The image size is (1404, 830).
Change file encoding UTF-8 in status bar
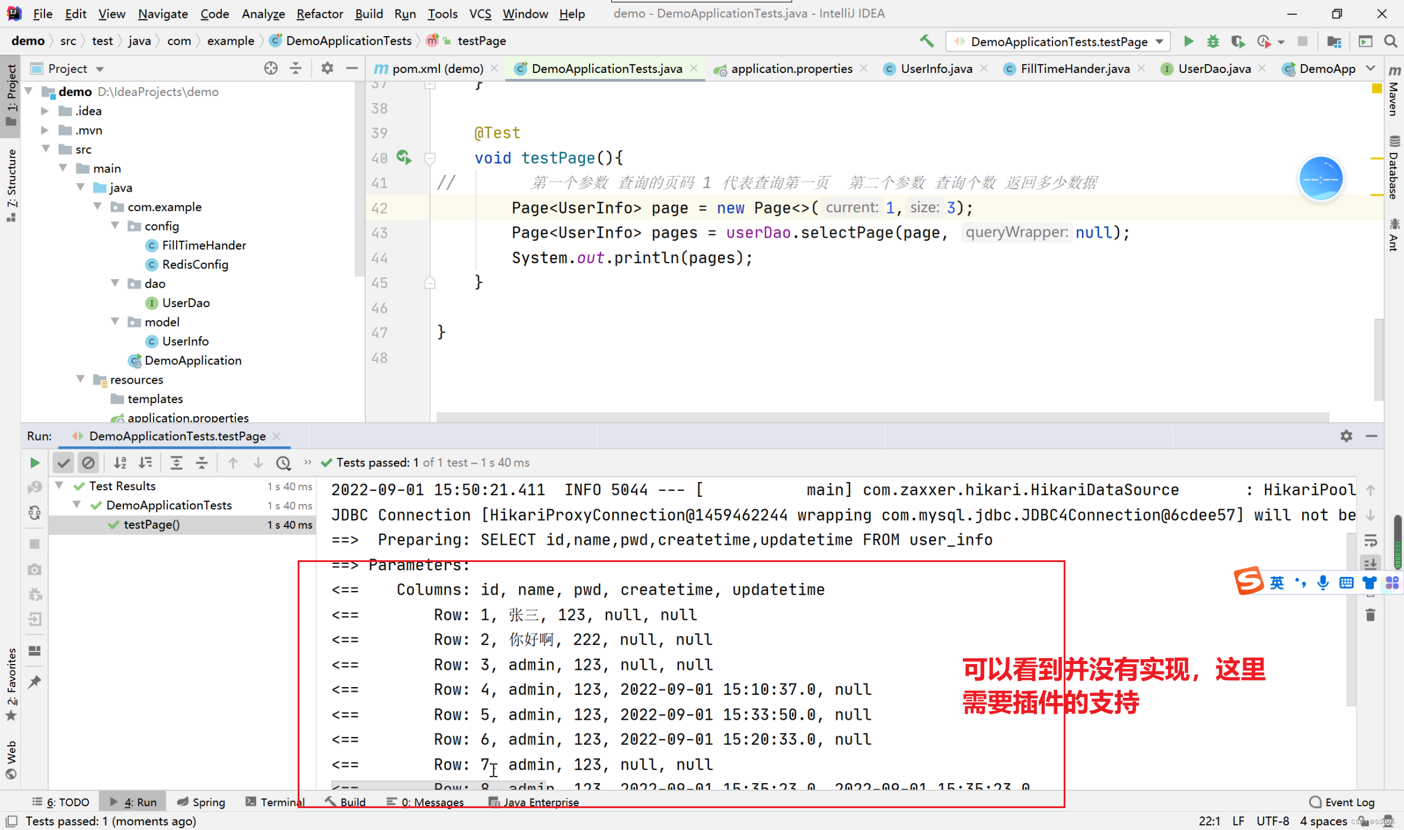(x=1272, y=821)
